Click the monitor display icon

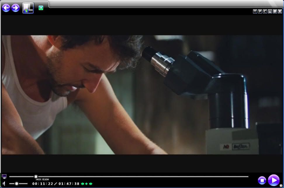pyautogui.click(x=4, y=176)
